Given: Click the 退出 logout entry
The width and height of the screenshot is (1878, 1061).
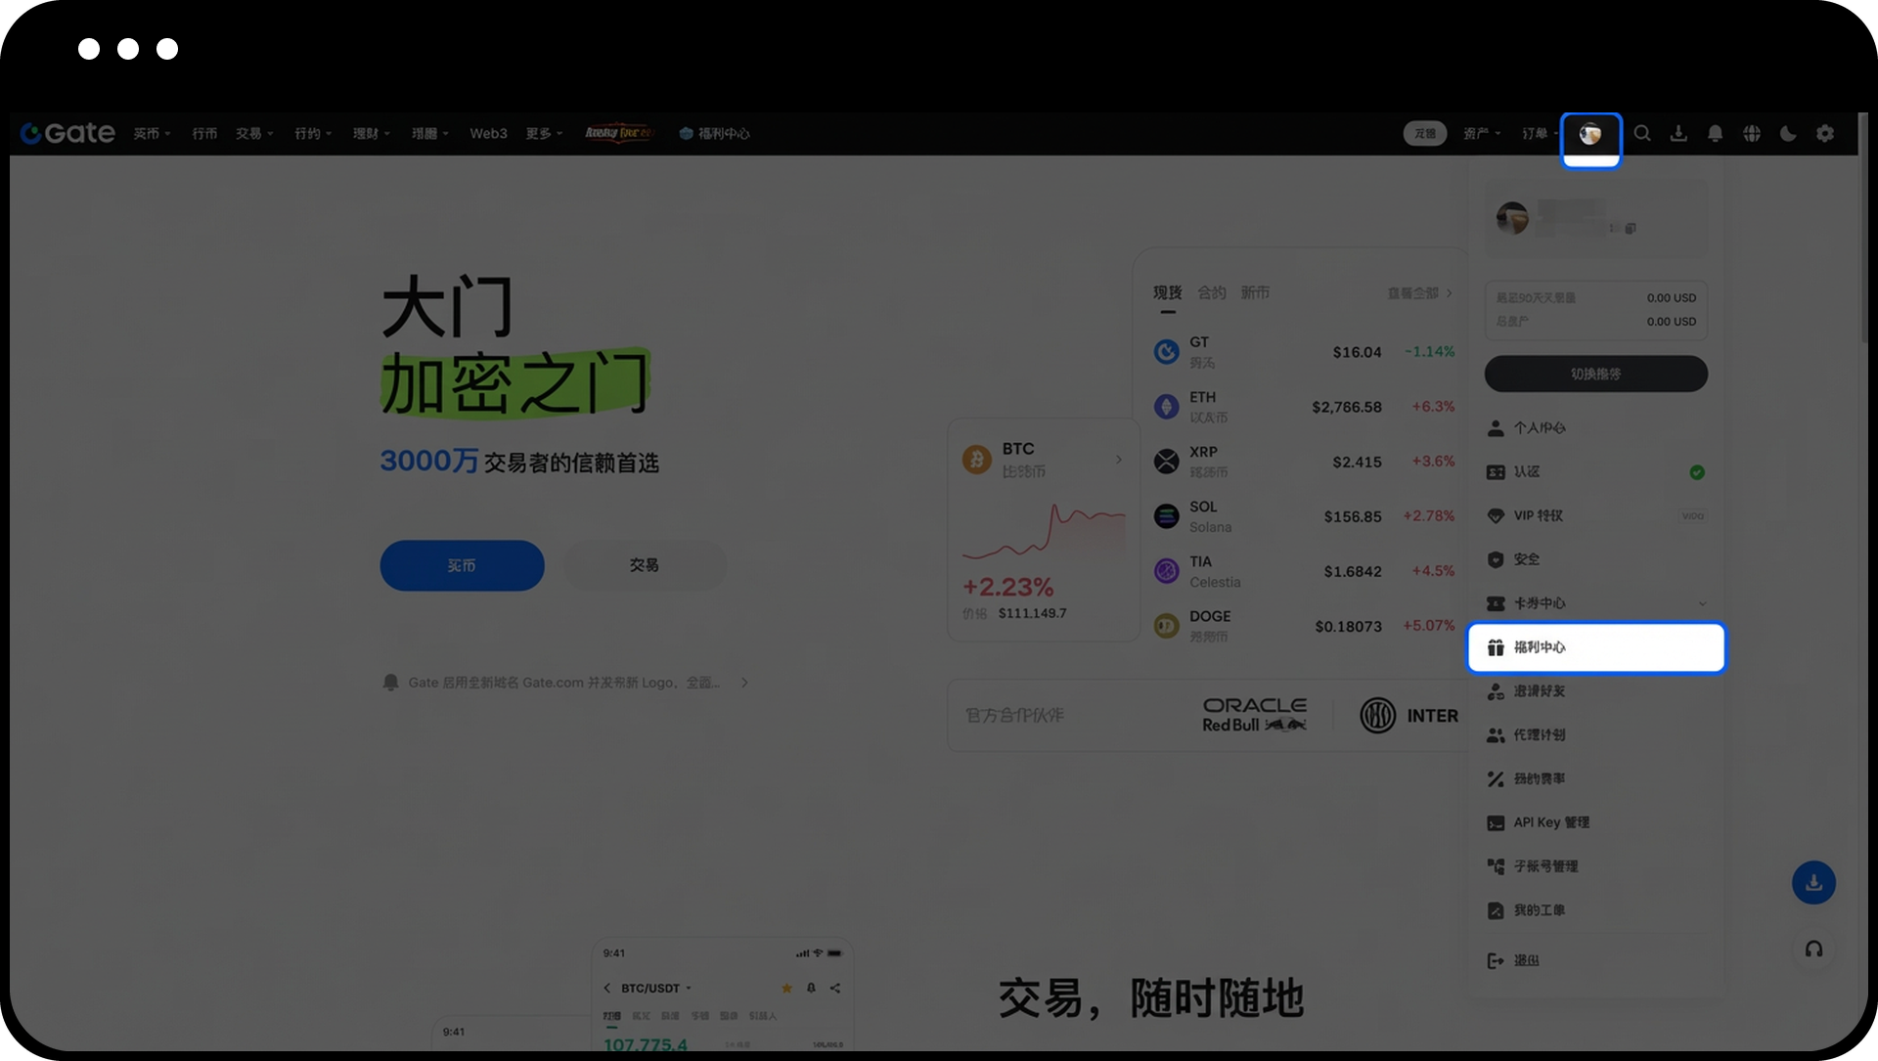Looking at the screenshot, I should (x=1525, y=960).
